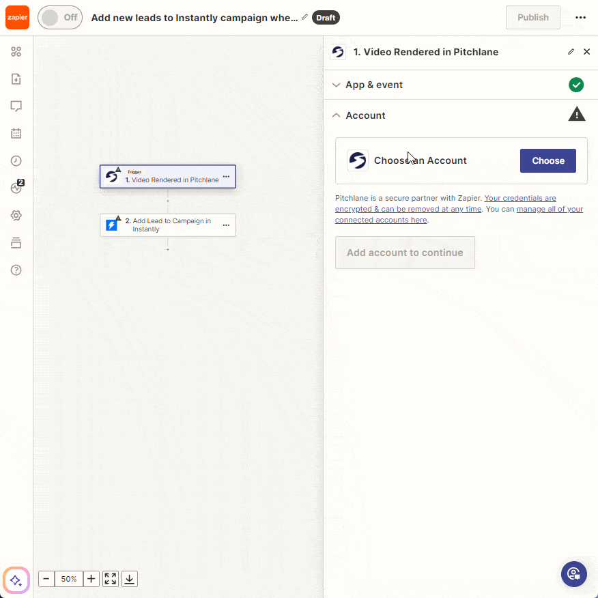Open the help question mark icon
Viewport: 598px width, 598px height.
[16, 270]
